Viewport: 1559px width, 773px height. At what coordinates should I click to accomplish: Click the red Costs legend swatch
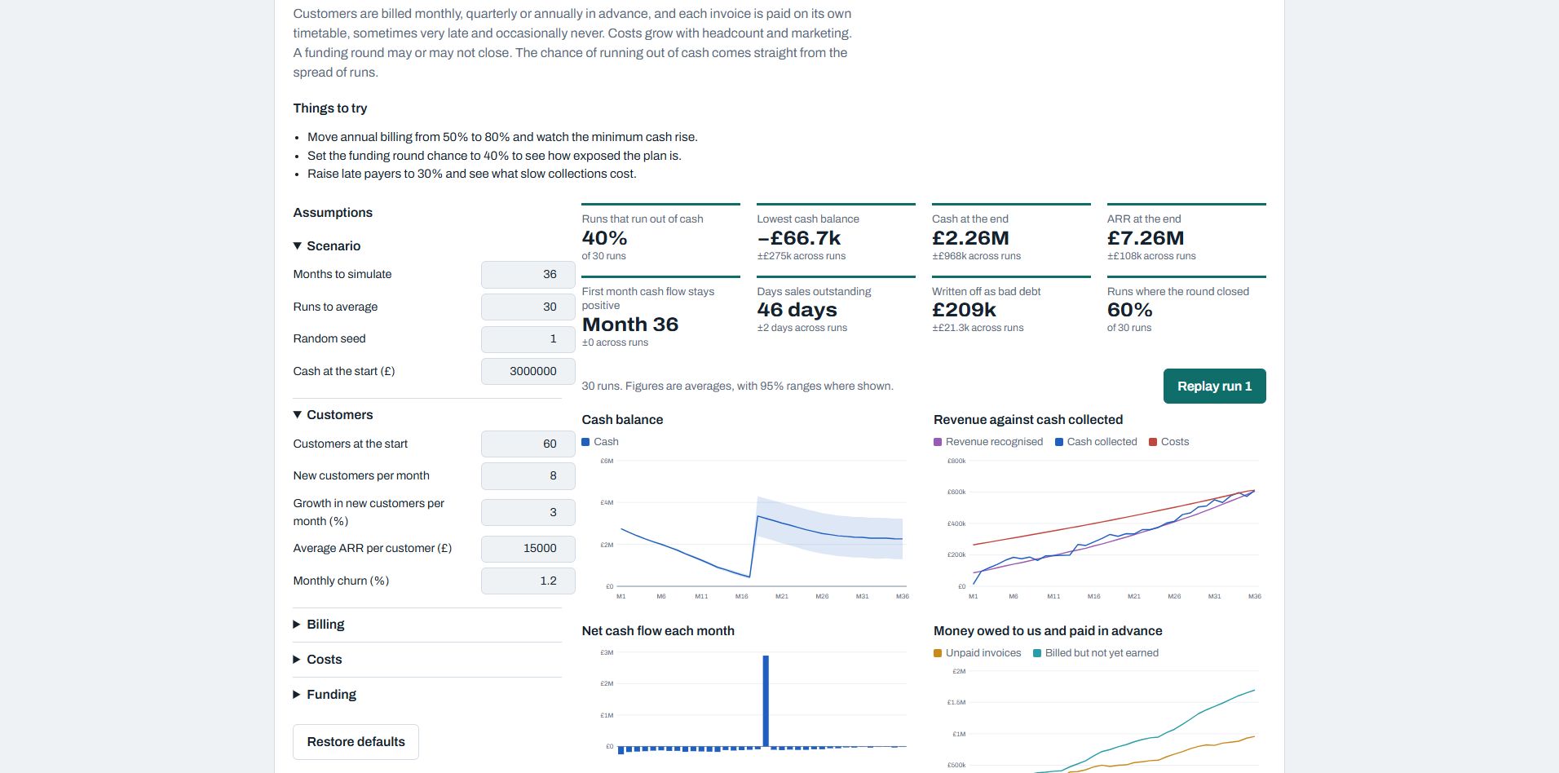(1153, 442)
